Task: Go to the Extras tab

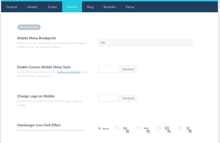Action: [x=130, y=7]
